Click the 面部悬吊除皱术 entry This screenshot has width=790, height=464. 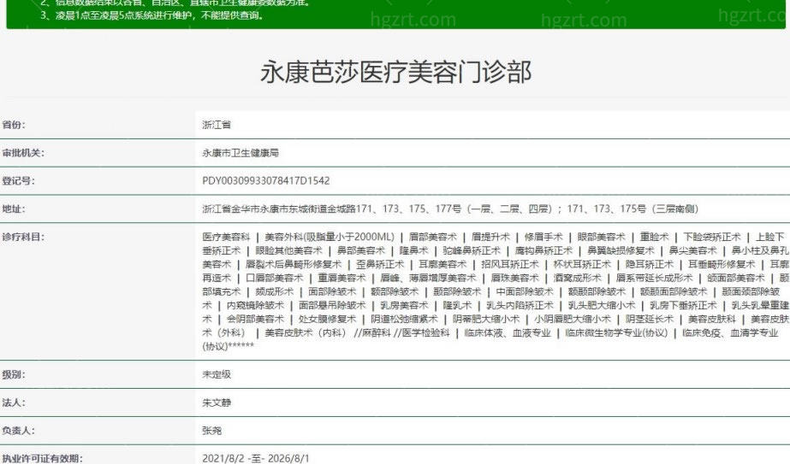332,305
